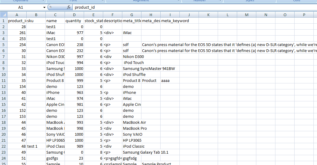Image resolution: width=317 pixels, height=165 pixels.
Task: Select column A header
Action: (17, 15)
